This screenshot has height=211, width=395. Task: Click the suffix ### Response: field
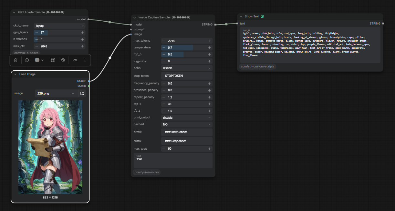point(187,141)
